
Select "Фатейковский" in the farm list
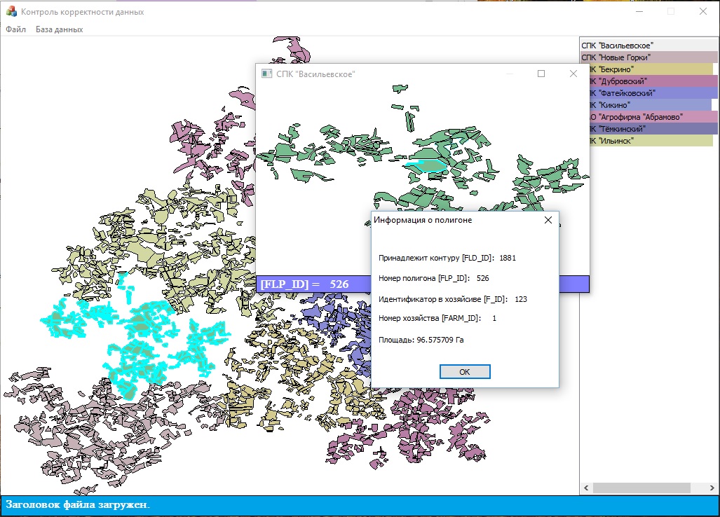tap(653, 93)
